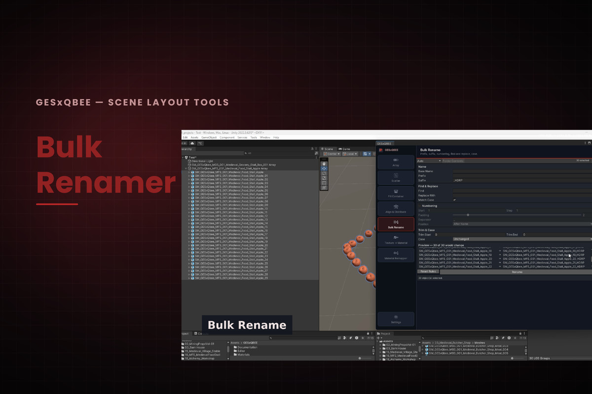Screen dimensions: 592x394
Task: Click the Find input field
Action: click(x=522, y=191)
